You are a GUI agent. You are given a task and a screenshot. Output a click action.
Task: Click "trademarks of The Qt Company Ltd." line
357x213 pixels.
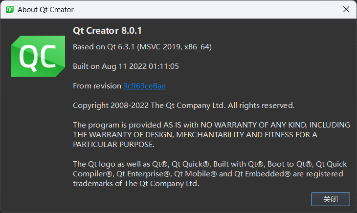[136, 183]
